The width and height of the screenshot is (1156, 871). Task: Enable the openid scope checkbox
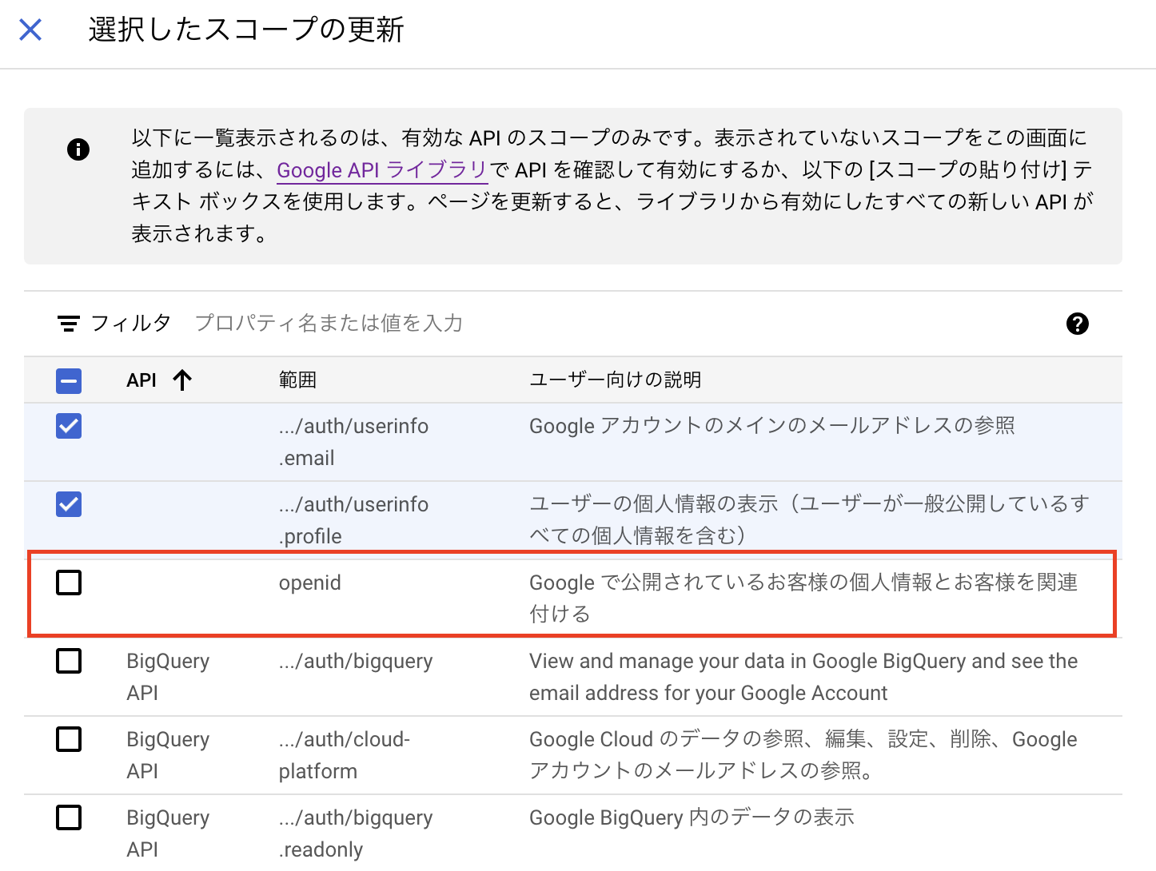pyautogui.click(x=69, y=583)
